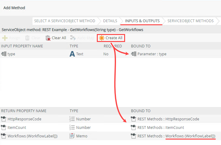Select the HttpResponseCode return property name
This screenshot has width=221, height=145.
tap(24, 119)
